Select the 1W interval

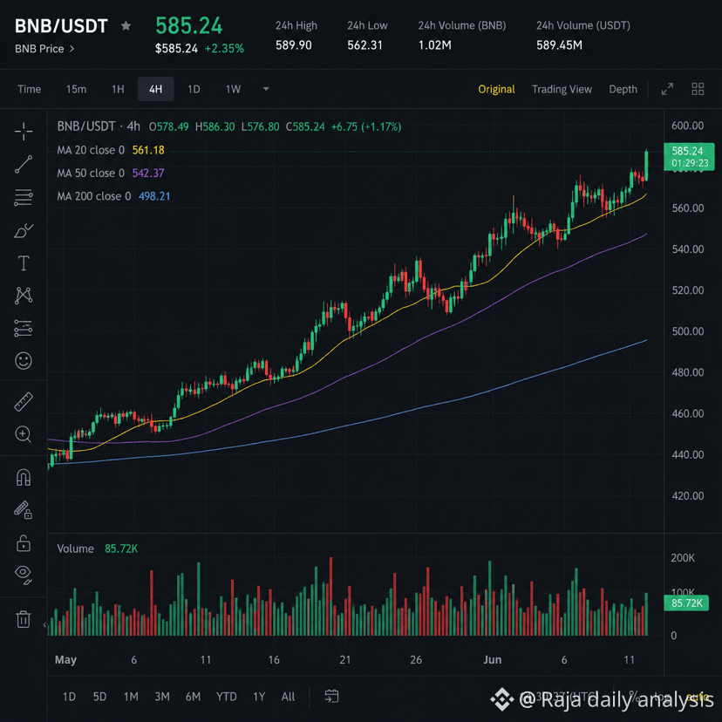(233, 89)
